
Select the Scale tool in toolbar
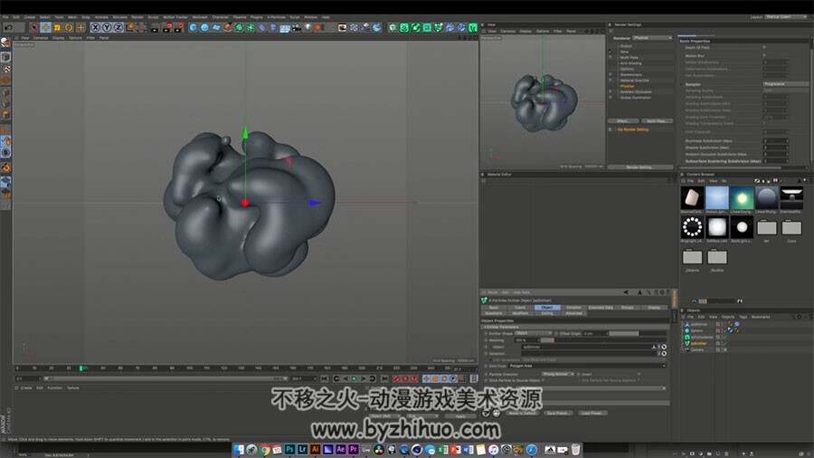tap(57, 27)
